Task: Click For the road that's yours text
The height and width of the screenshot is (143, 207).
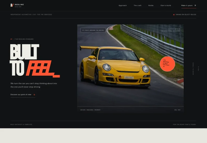Action: pos(184,124)
